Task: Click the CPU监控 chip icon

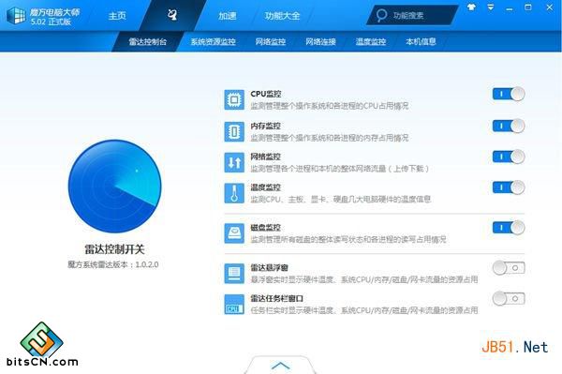Action: (x=234, y=99)
